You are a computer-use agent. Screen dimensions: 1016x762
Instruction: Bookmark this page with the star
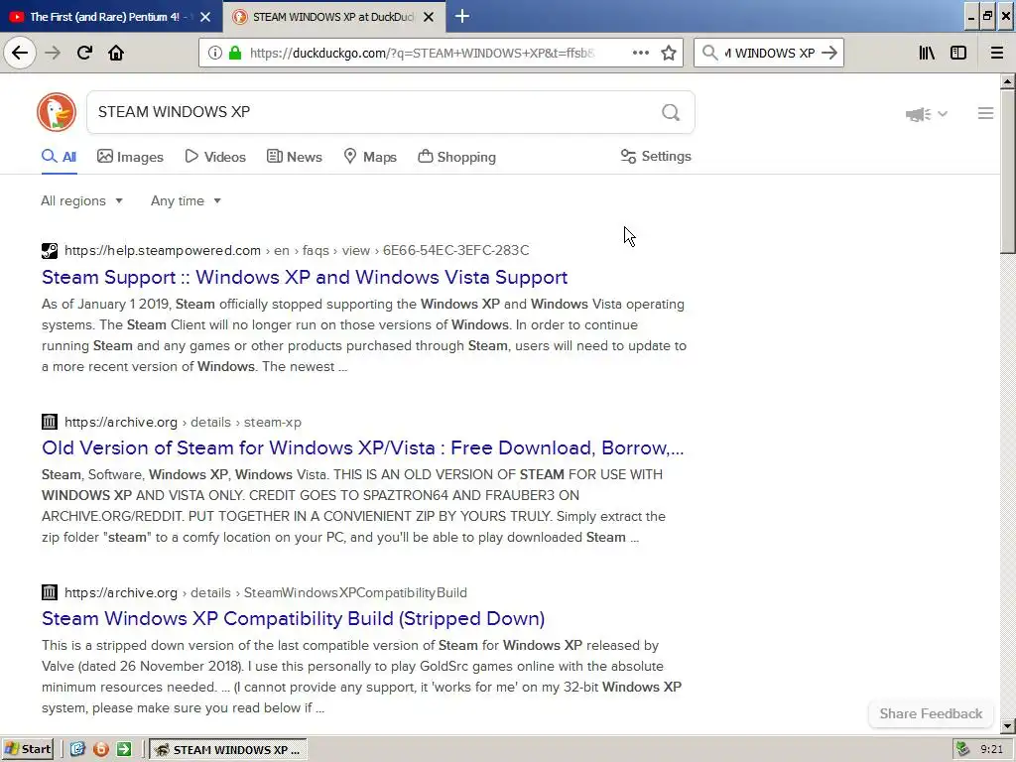669,53
